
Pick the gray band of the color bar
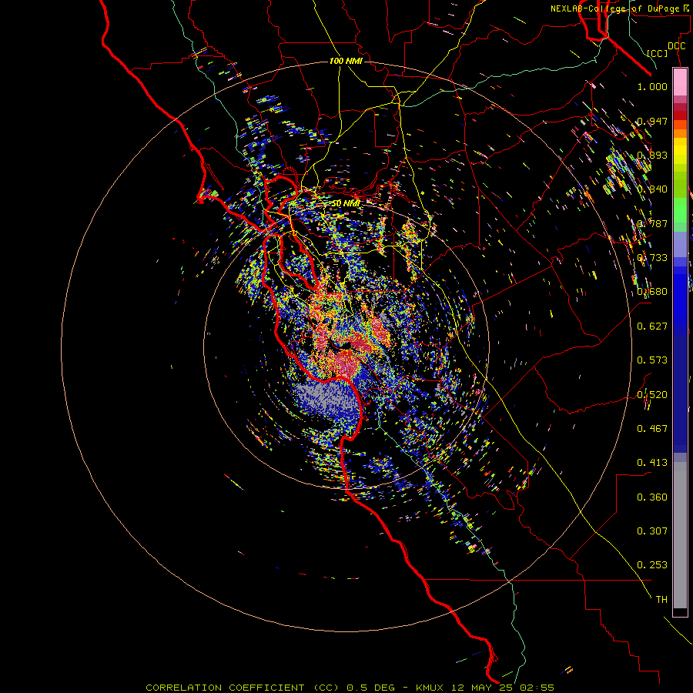(x=680, y=535)
